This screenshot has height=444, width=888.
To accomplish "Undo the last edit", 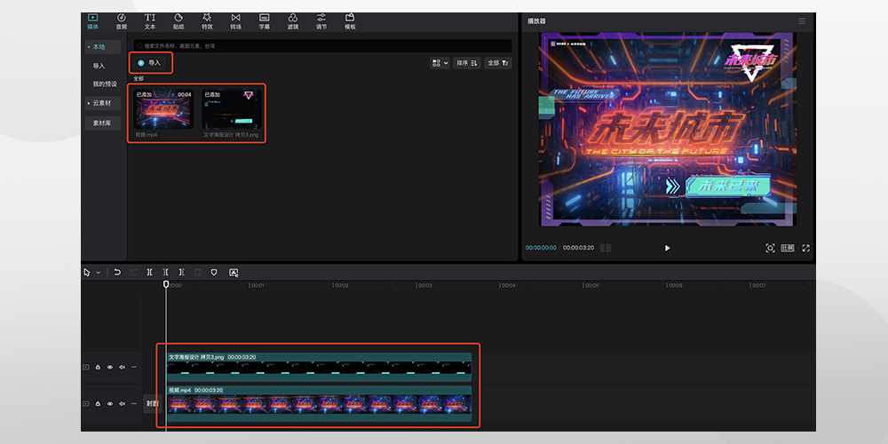I will 117,273.
